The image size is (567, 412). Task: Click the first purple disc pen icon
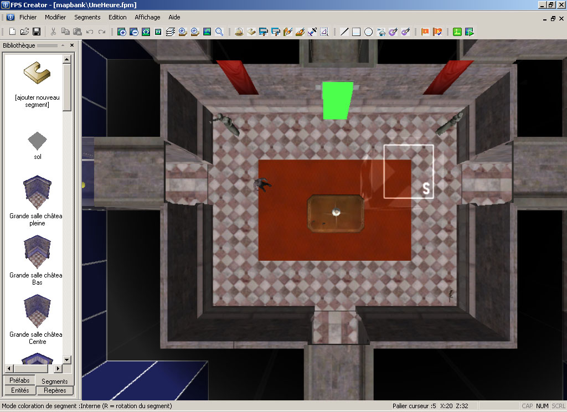coord(393,32)
